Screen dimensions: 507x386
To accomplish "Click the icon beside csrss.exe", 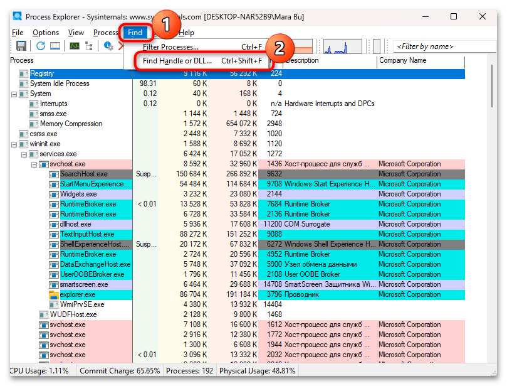I will tap(24, 134).
